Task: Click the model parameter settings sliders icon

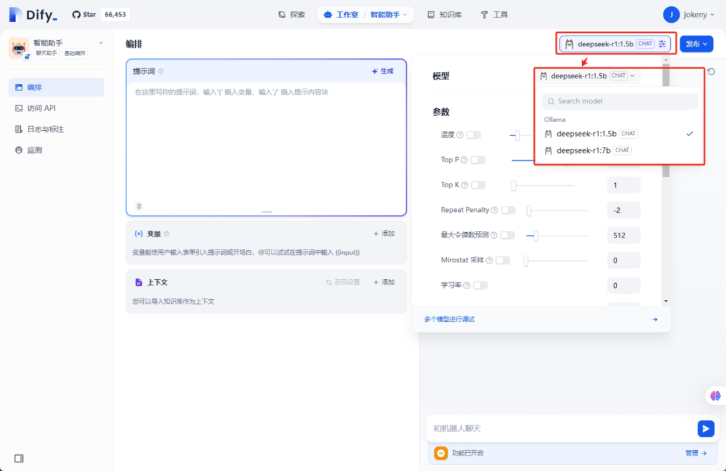Action: tap(662, 44)
